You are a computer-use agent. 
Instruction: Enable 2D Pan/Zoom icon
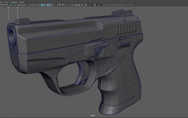(x=12, y=5)
